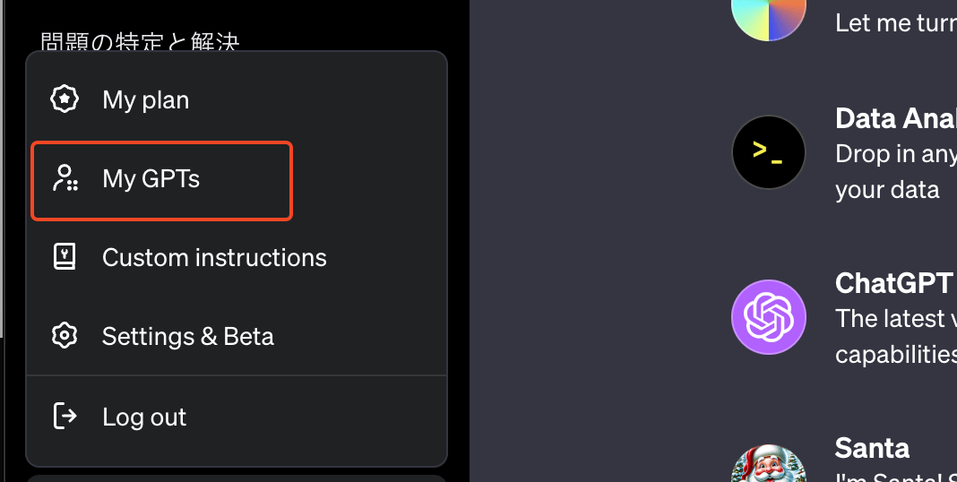
Task: Click the My plan star badge icon
Action: click(65, 99)
